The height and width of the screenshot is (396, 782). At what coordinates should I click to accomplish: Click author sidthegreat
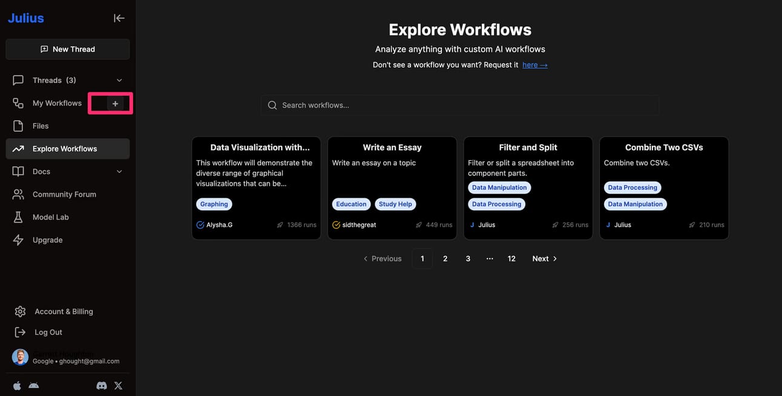click(360, 225)
